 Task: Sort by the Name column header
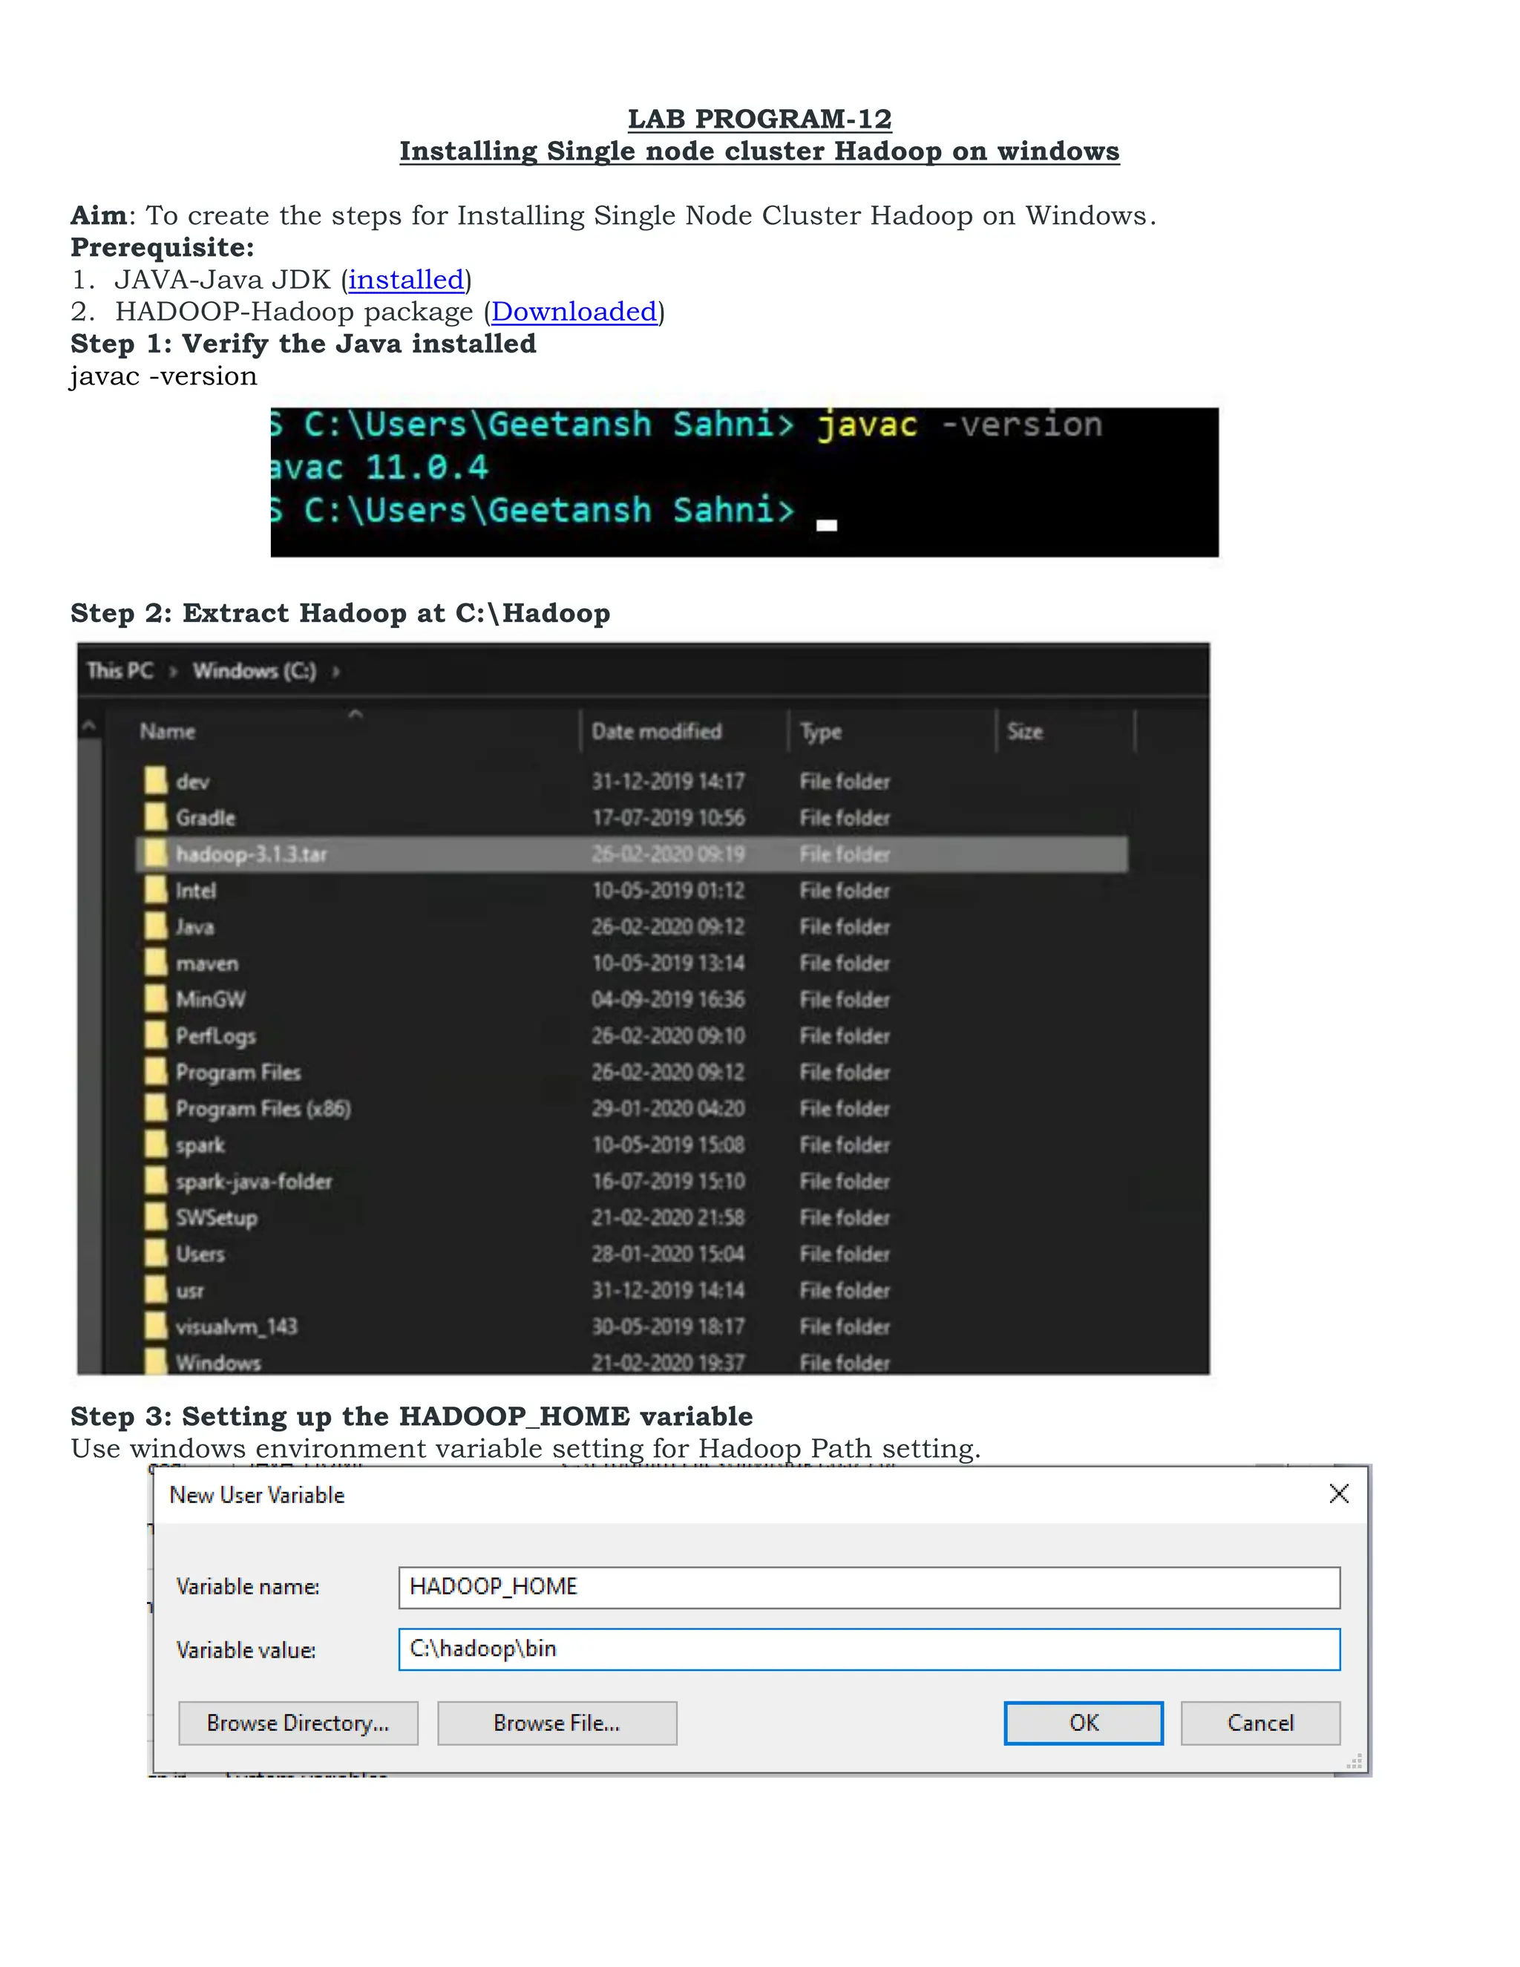tap(168, 731)
